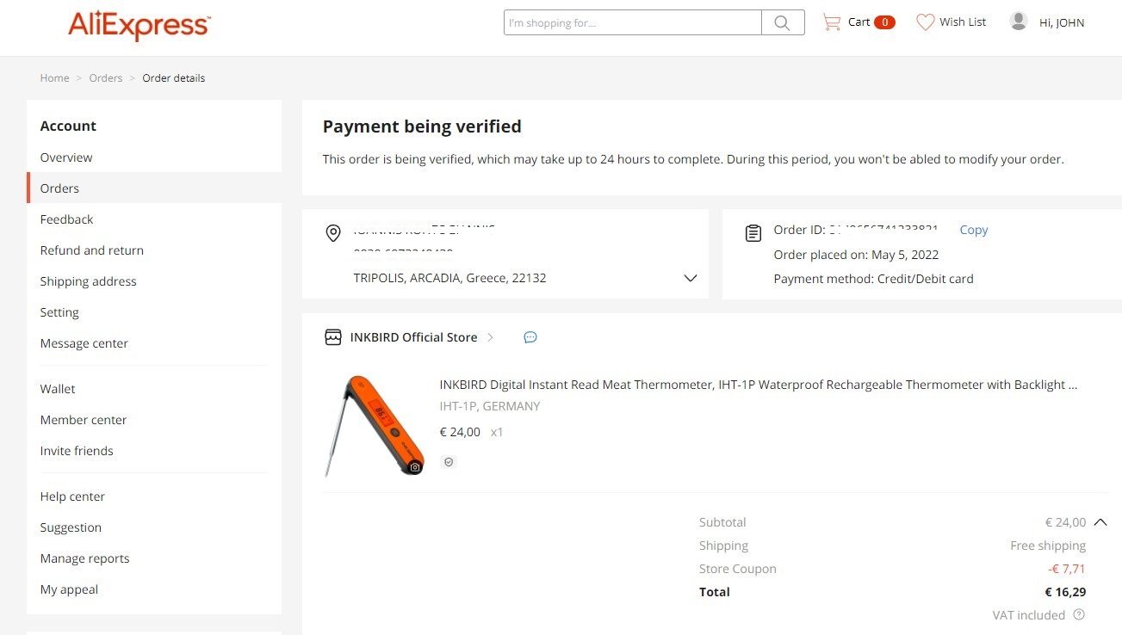Image resolution: width=1122 pixels, height=635 pixels.
Task: Collapse the order price summary chevron
Action: coord(1100,522)
